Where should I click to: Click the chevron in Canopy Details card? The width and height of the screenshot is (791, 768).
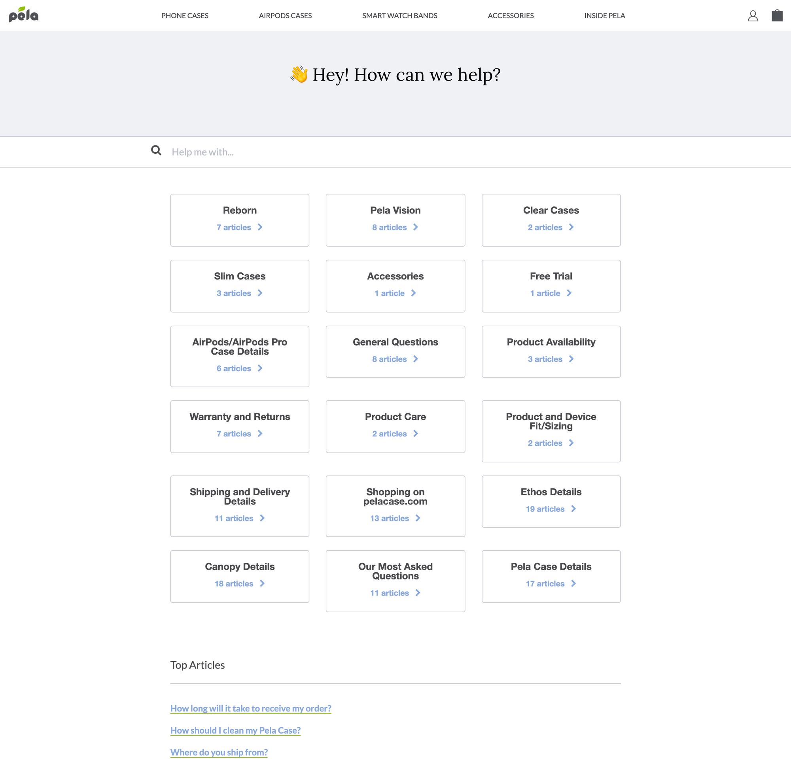[x=262, y=584]
